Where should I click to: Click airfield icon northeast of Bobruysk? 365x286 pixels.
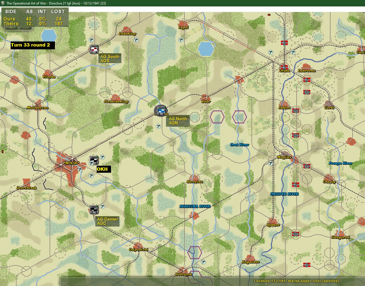[x=203, y=262]
